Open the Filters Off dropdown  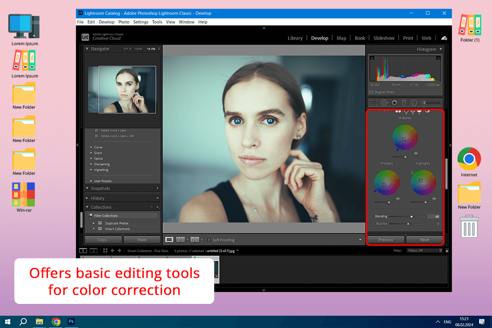coord(425,251)
